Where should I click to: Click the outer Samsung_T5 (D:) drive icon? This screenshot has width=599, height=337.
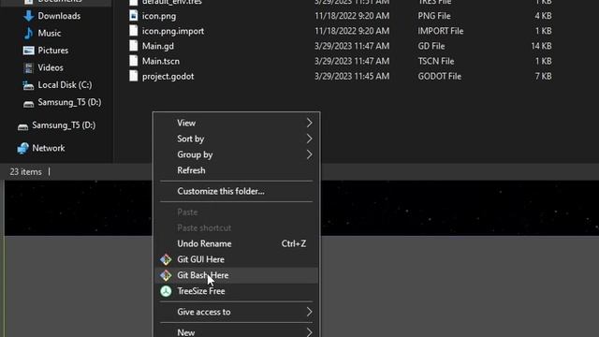tap(22, 126)
